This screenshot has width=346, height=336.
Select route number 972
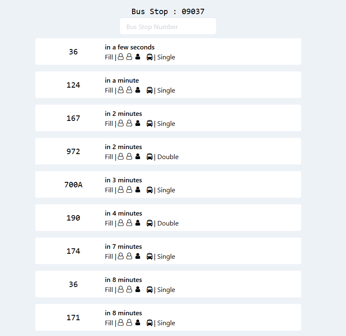coord(73,152)
